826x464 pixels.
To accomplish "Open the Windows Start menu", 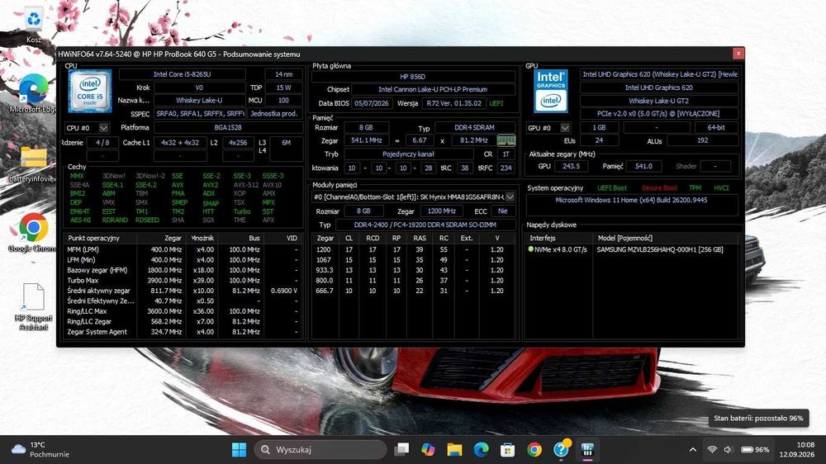I will tap(239, 450).
